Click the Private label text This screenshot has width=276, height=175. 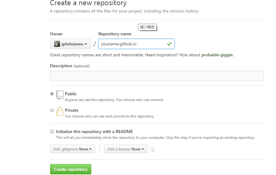pos(71,110)
